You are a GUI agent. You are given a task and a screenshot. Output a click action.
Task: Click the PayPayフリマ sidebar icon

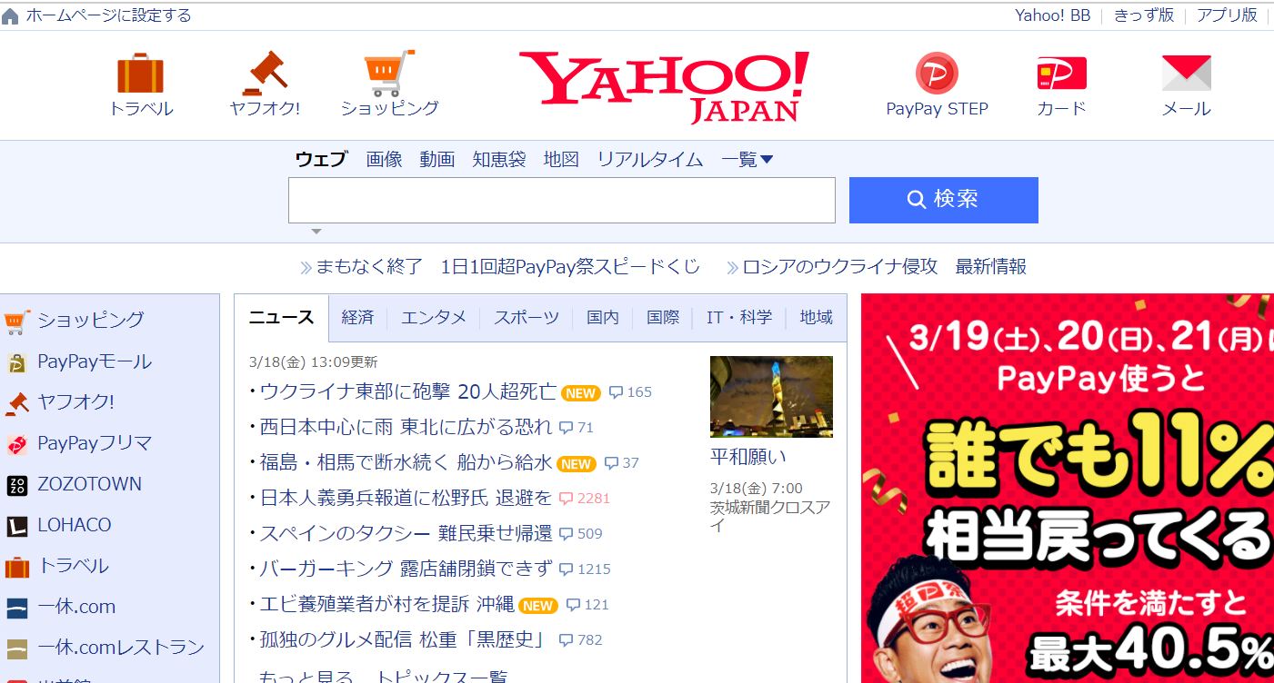coord(17,444)
